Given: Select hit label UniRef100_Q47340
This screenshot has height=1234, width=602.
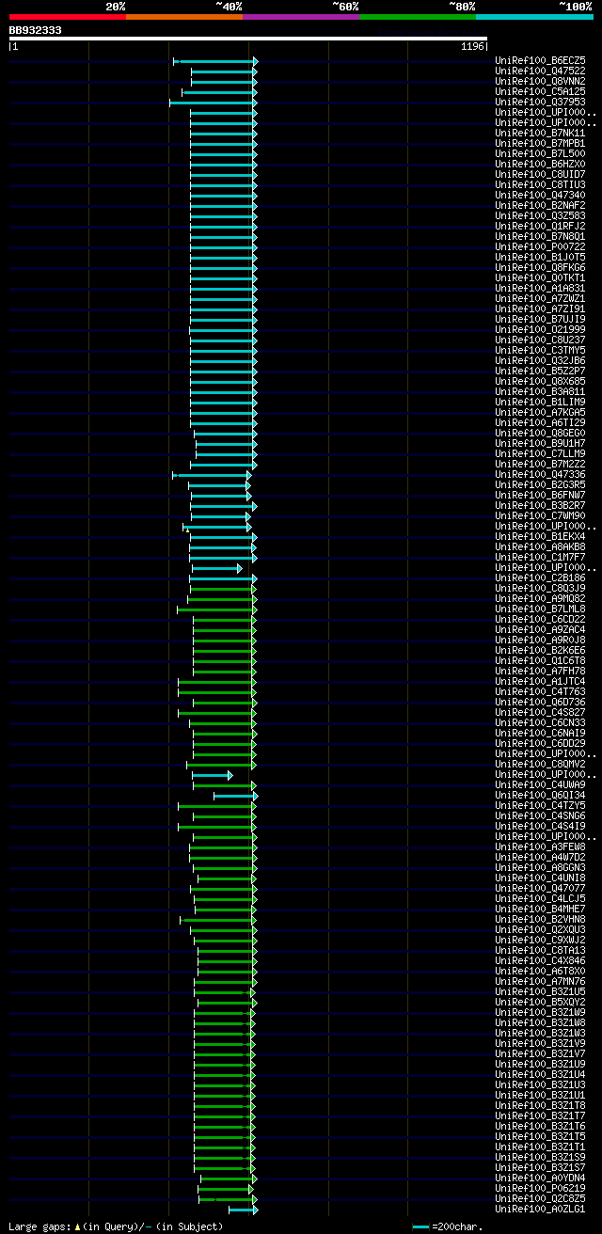Looking at the screenshot, I should click(540, 195).
